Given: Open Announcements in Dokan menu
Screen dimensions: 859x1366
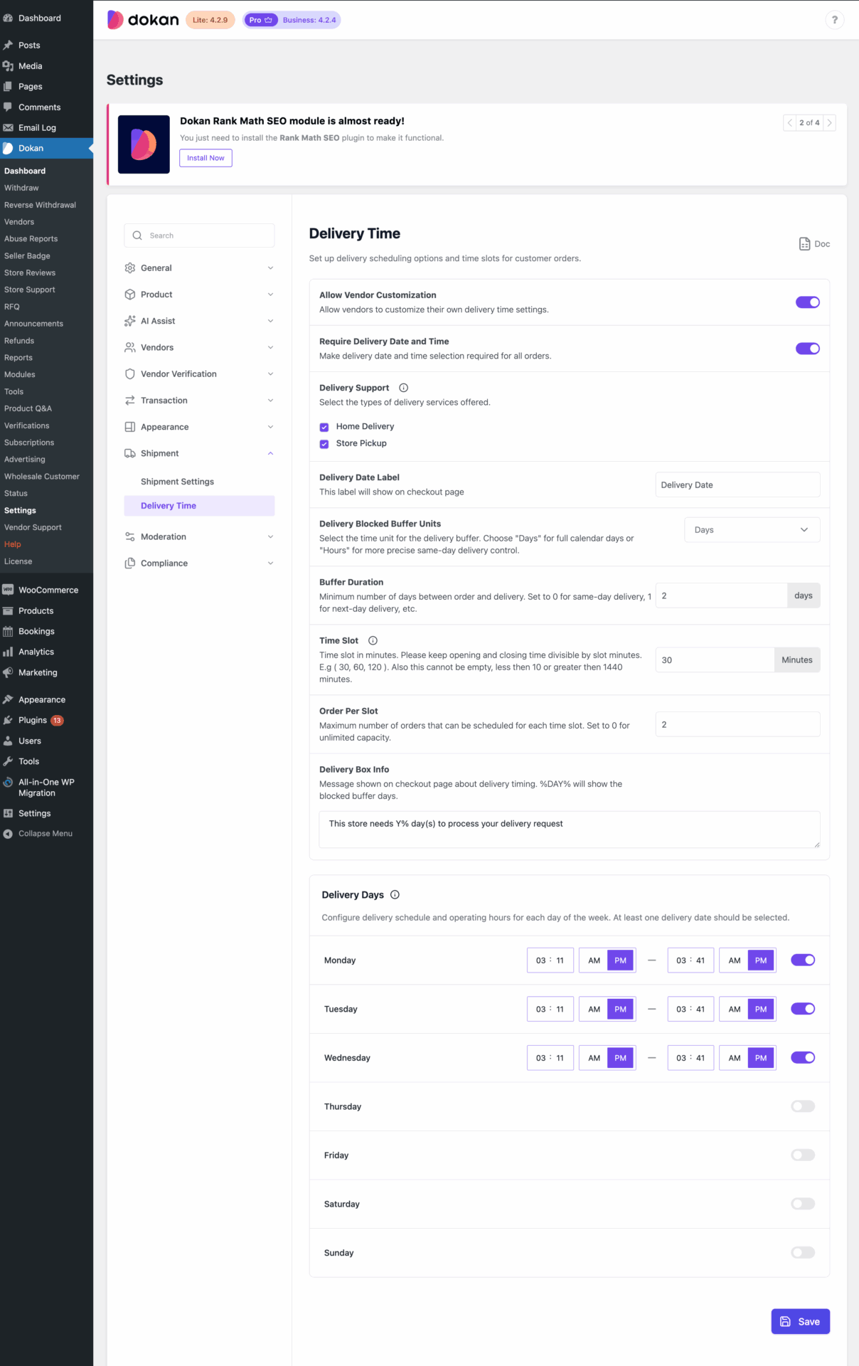Looking at the screenshot, I should (x=33, y=324).
